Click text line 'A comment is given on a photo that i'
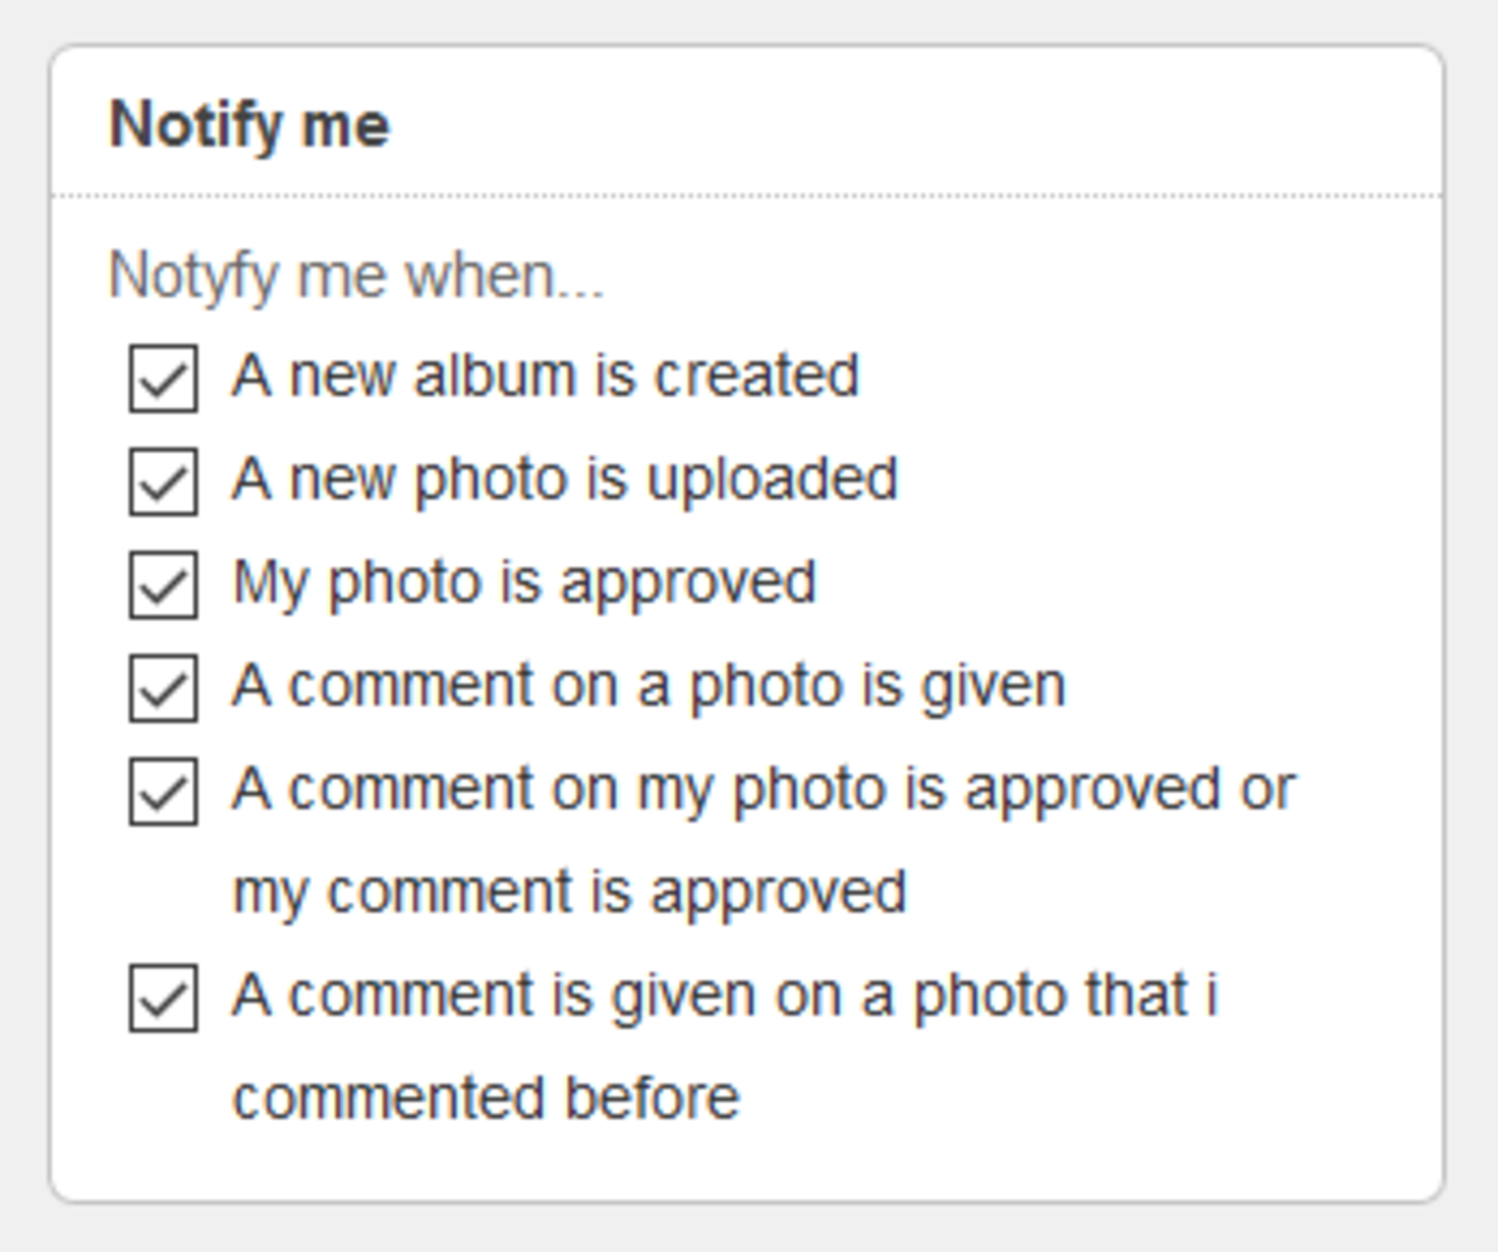The image size is (1498, 1252). coord(726,995)
